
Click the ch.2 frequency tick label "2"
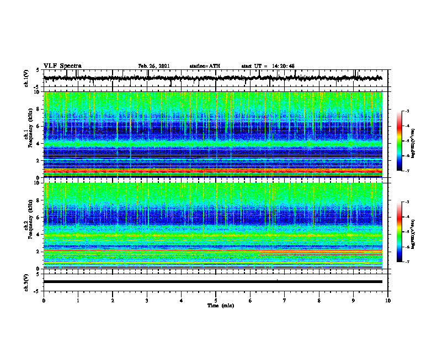click(x=38, y=252)
